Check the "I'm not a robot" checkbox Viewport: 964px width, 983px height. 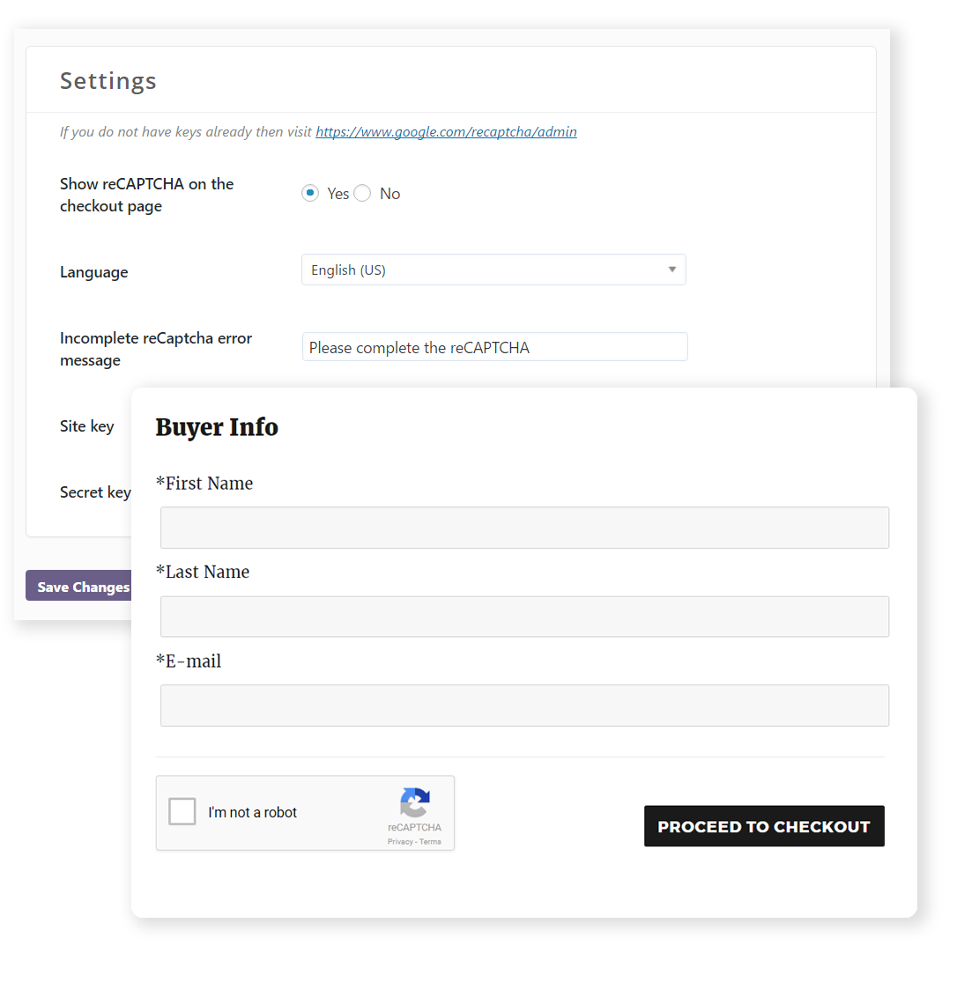182,811
